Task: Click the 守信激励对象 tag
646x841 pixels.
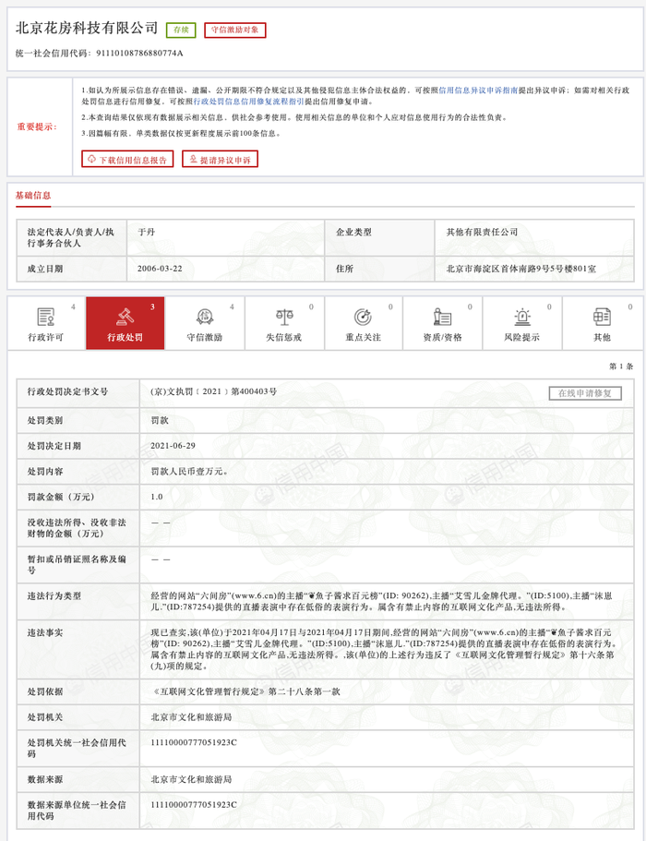Action: (234, 30)
